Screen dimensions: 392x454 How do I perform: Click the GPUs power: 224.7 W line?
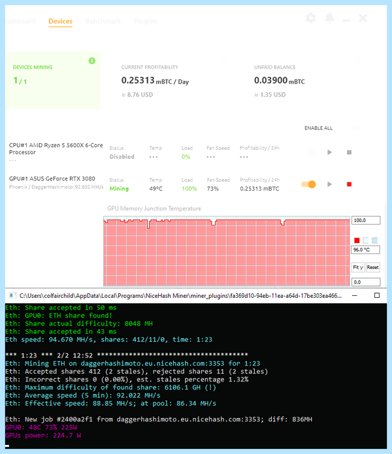tap(43, 435)
